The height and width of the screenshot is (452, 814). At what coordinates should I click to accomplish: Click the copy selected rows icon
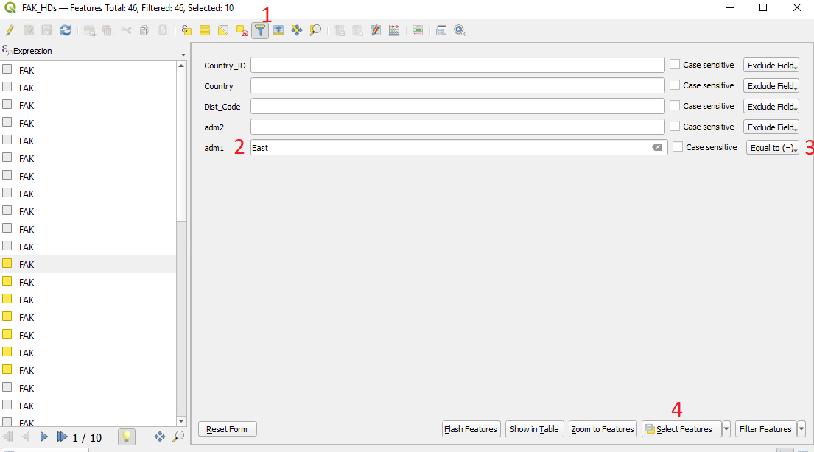tap(144, 30)
